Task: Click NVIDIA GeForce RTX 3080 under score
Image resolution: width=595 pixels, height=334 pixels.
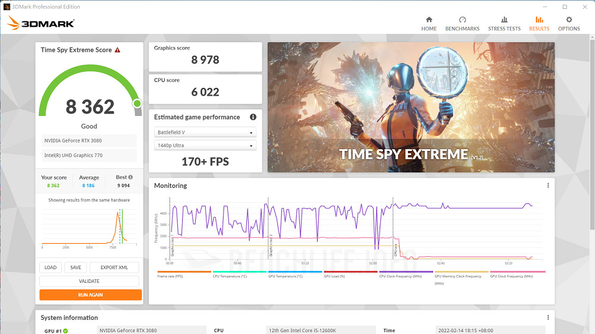Action: 89,141
